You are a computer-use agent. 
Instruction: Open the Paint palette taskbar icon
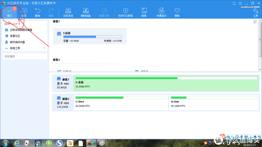pyautogui.click(x=102, y=143)
